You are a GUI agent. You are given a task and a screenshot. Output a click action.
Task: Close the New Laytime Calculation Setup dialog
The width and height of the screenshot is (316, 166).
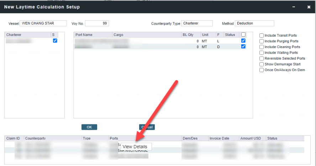click(x=309, y=7)
